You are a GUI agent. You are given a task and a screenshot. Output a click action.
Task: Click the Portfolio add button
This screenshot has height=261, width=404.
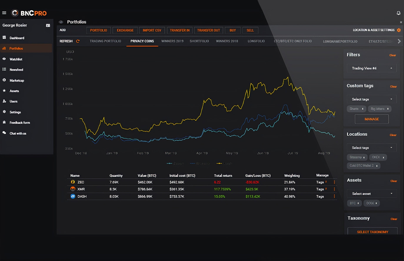[99, 30]
